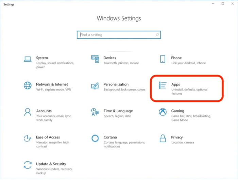Click the search magnifier icon
The image size is (238, 180).
(157, 35)
